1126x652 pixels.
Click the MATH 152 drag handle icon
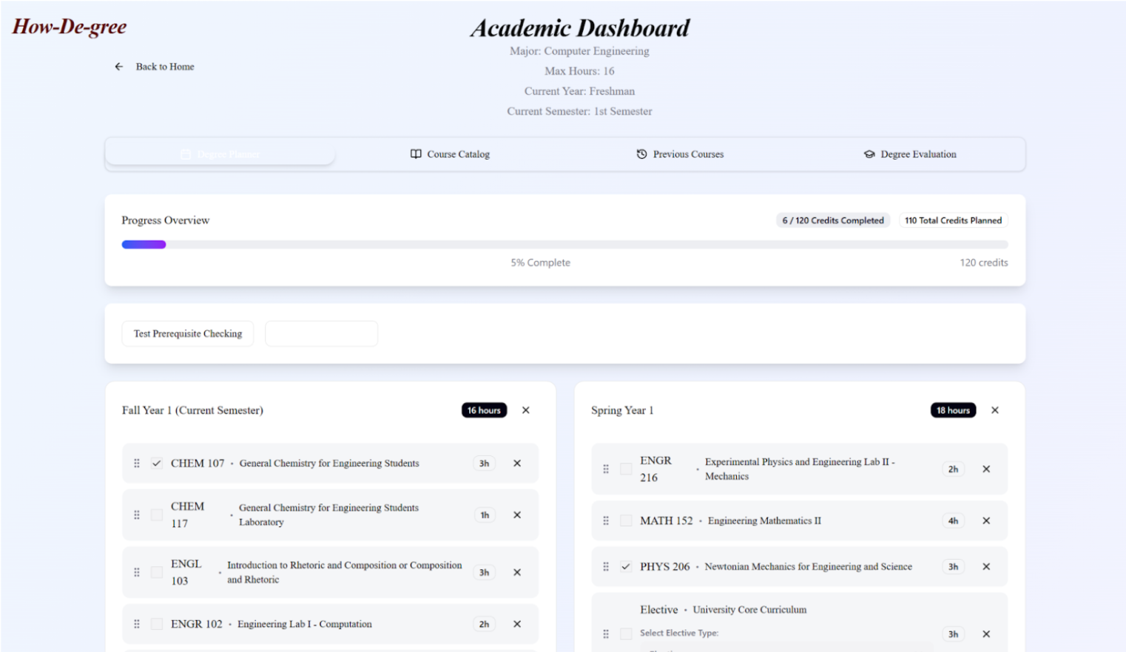click(606, 520)
